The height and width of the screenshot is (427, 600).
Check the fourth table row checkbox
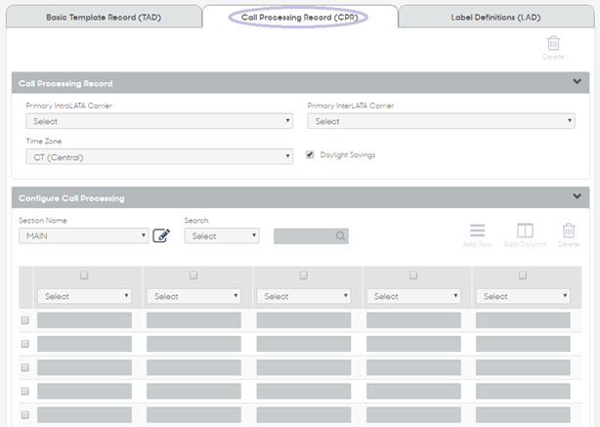point(25,391)
